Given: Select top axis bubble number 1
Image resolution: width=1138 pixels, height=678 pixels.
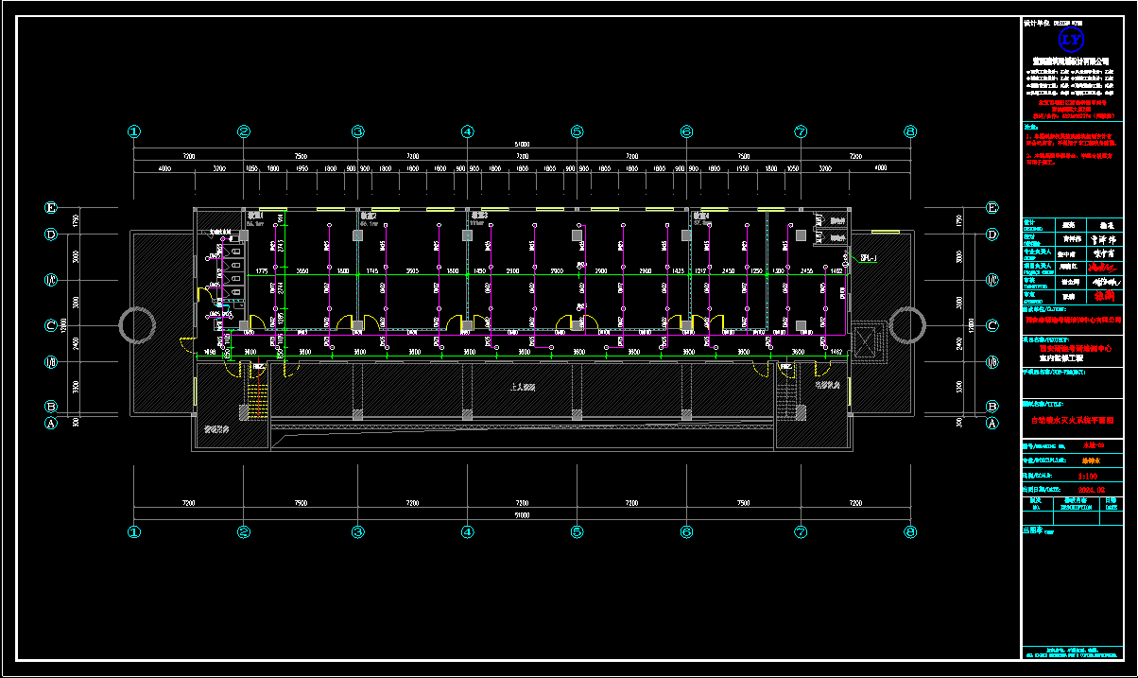Looking at the screenshot, I should coord(134,132).
